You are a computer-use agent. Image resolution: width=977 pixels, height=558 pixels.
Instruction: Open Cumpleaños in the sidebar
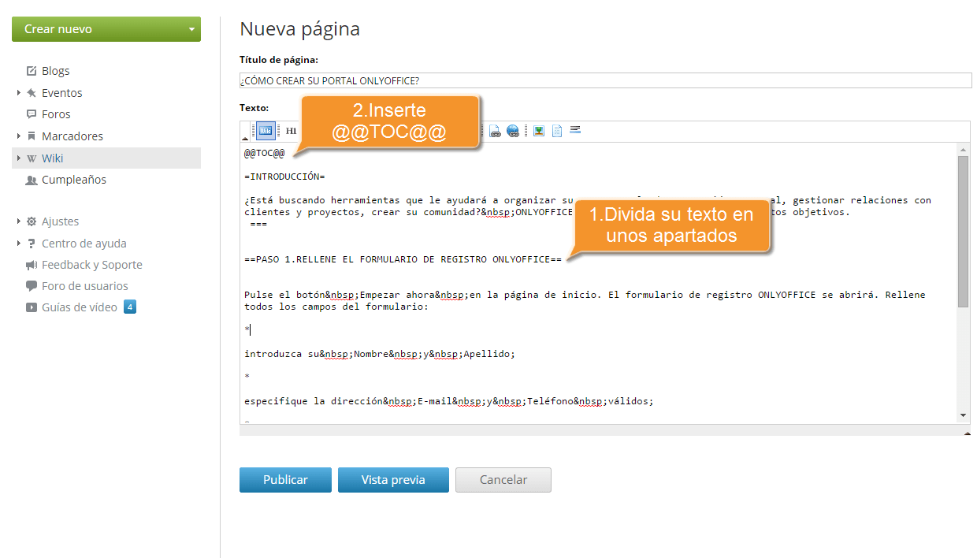[74, 180]
